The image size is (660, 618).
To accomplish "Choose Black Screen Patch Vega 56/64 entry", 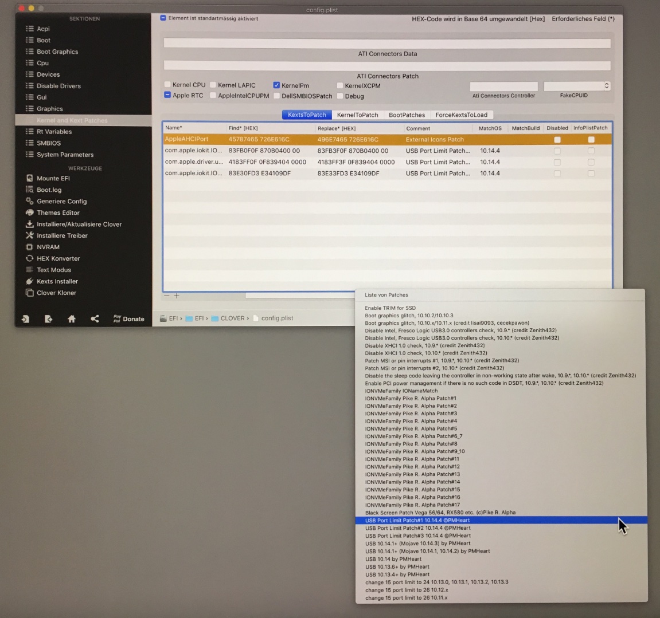I will [x=501, y=513].
